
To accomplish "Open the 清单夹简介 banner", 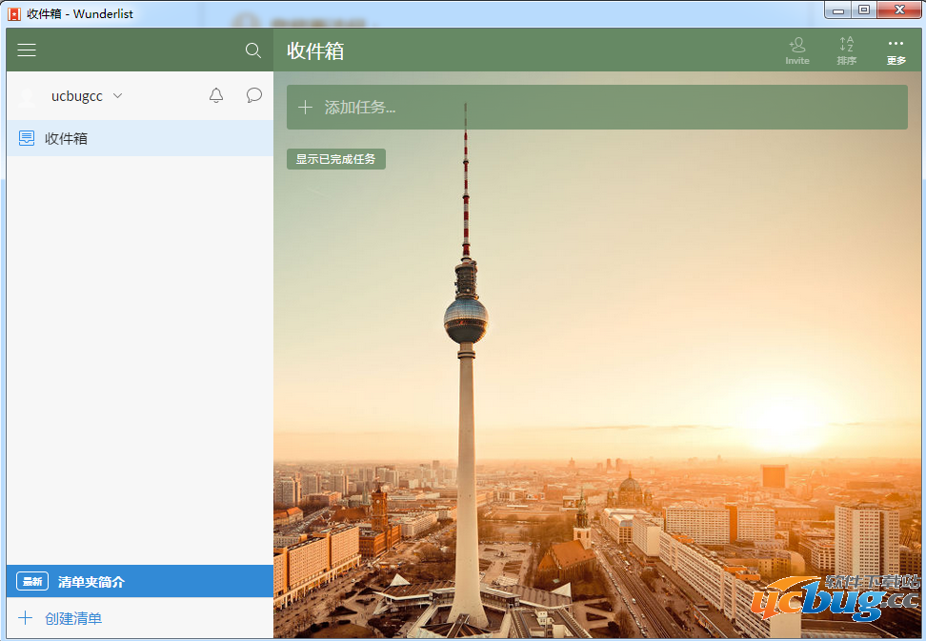I will (91, 581).
